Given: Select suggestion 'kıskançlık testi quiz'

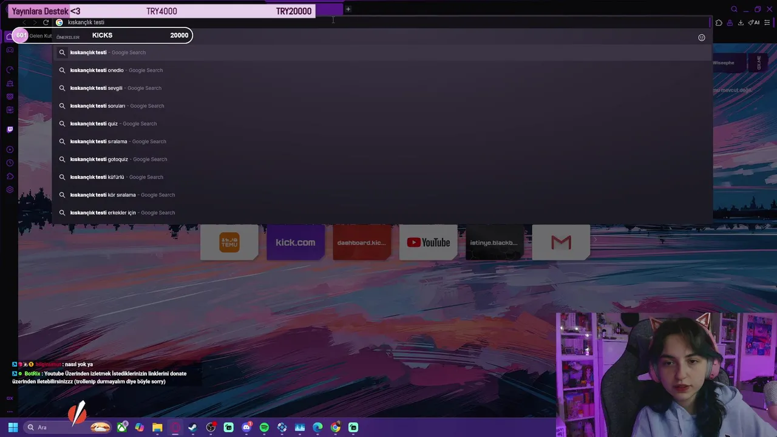Looking at the screenshot, I should pos(382,124).
